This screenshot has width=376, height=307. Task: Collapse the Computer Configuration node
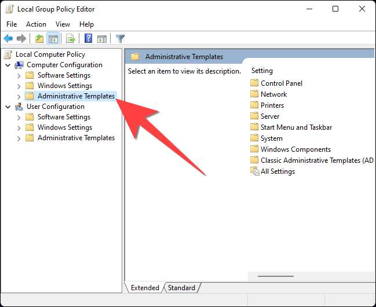tap(8, 65)
